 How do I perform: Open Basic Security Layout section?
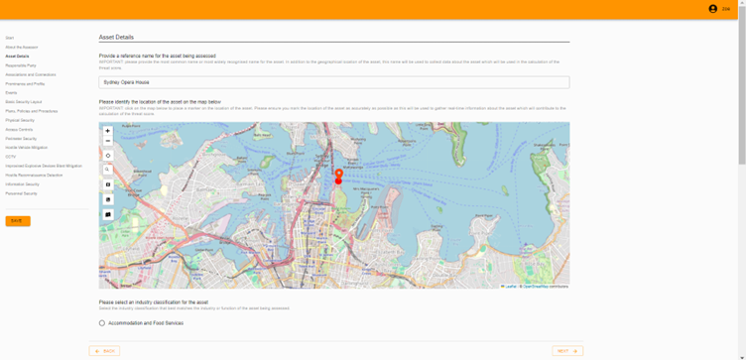(24, 102)
